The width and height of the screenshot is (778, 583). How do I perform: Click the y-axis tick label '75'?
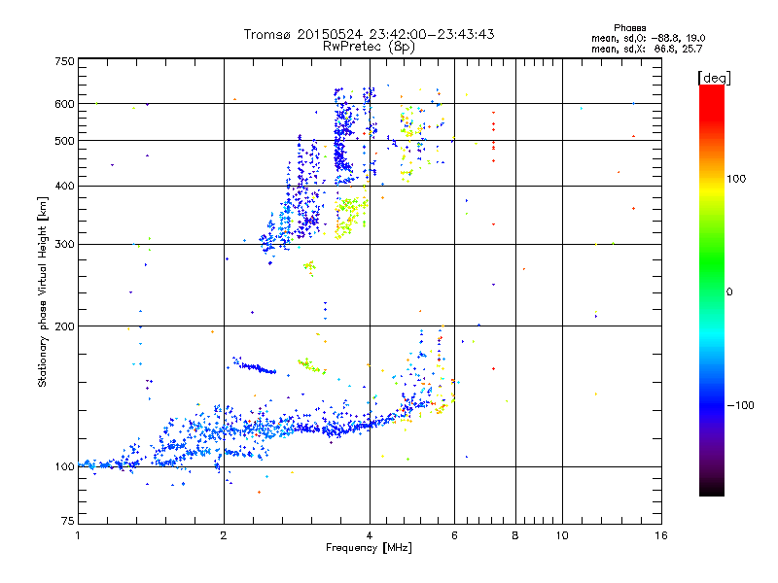coord(68,521)
